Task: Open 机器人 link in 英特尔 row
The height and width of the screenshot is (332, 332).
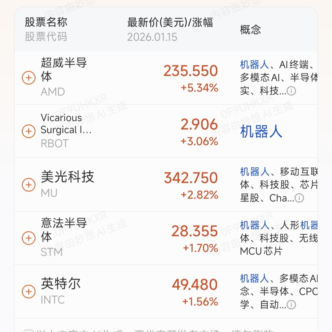Action: [254, 278]
